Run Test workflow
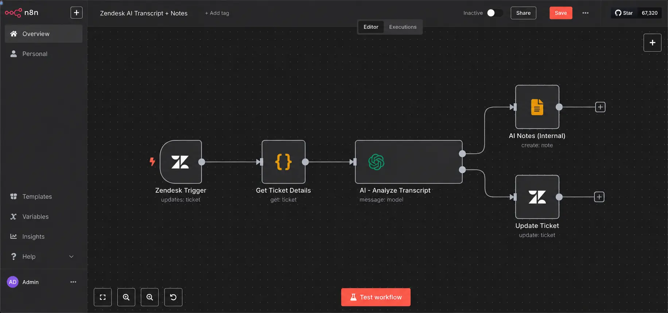668x313 pixels. coord(376,297)
